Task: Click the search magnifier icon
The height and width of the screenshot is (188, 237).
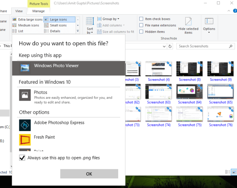Action: pyautogui.click(x=231, y=46)
